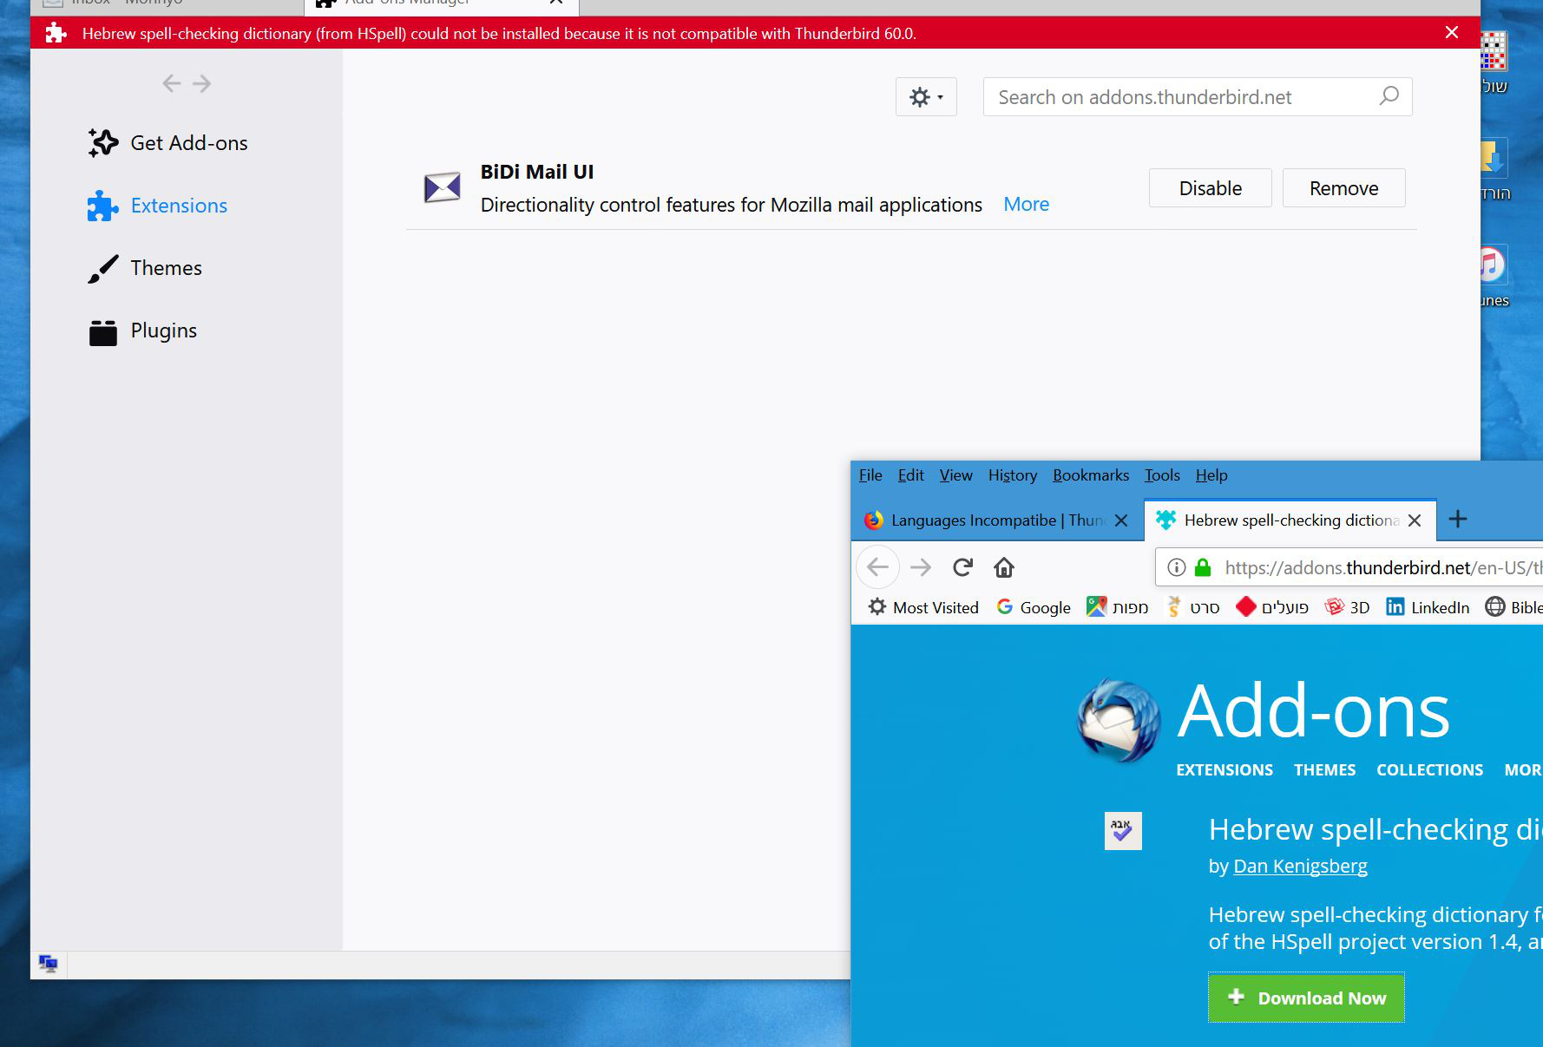Click the BiDi Mail UI envelope icon

(442, 187)
